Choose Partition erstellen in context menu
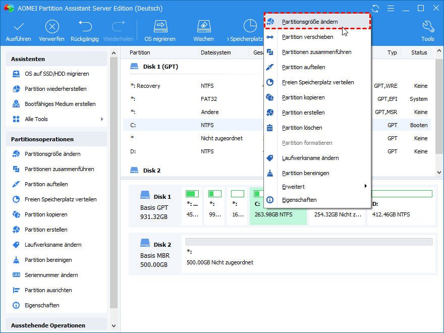The image size is (444, 333). (x=317, y=113)
